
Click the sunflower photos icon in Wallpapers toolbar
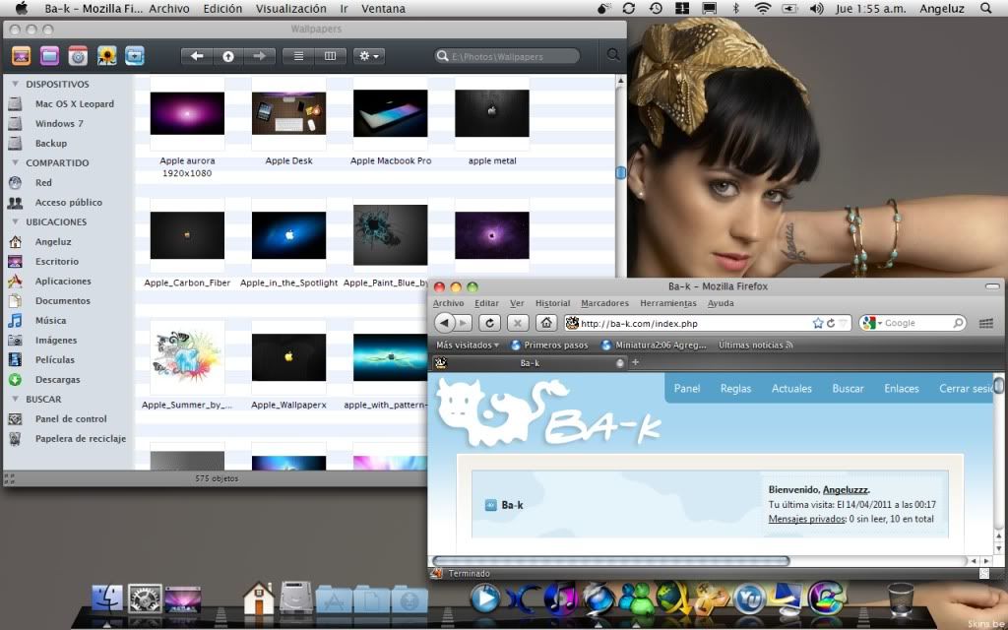coord(106,56)
